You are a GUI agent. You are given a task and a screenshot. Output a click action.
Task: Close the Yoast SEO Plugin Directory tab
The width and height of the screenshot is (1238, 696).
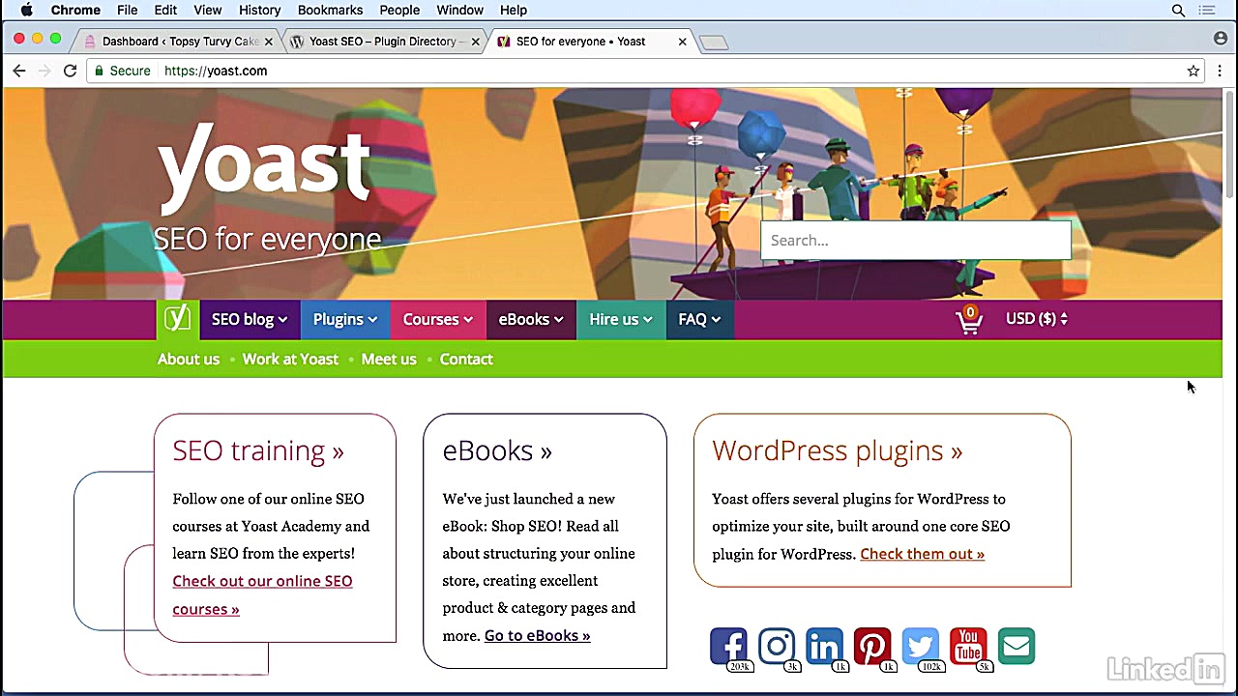[475, 42]
